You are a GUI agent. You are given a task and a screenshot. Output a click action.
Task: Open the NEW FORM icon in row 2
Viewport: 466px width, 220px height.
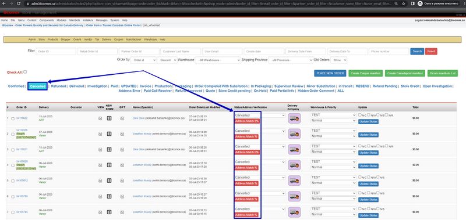pos(109,134)
